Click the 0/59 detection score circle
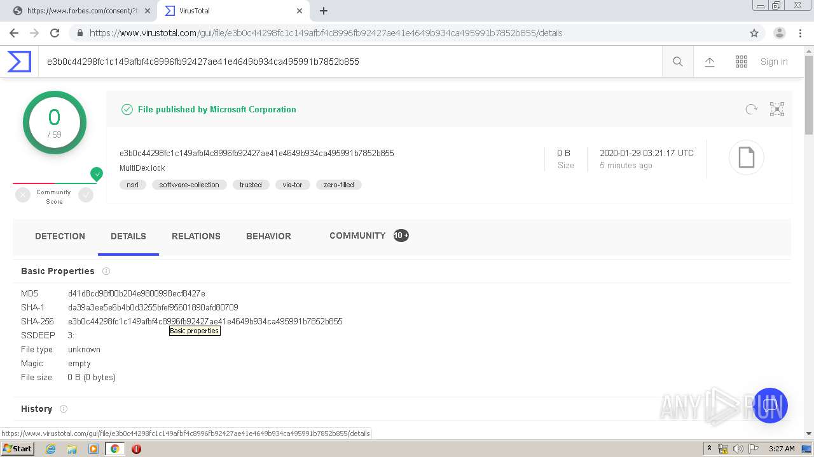 (x=55, y=123)
